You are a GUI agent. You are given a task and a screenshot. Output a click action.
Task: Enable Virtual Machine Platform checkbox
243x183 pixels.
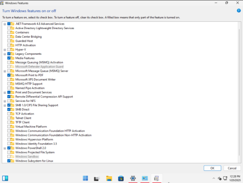(9, 127)
